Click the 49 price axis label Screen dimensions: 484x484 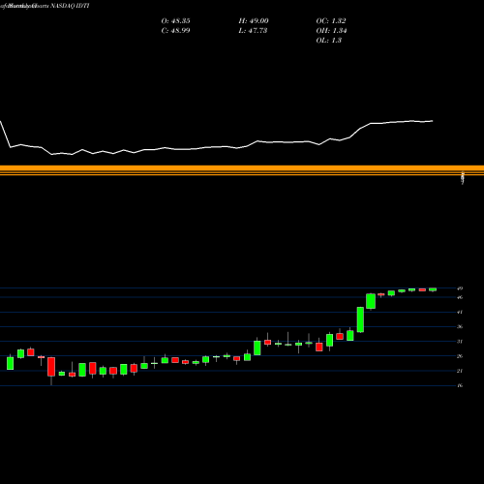460,288
